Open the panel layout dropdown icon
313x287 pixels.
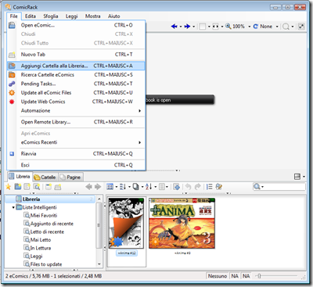click(x=299, y=177)
